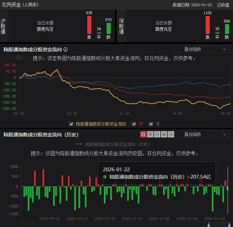Click the 数据日期:2026-01-22 text
The width and height of the screenshot is (233, 227).
[x=192, y=5]
